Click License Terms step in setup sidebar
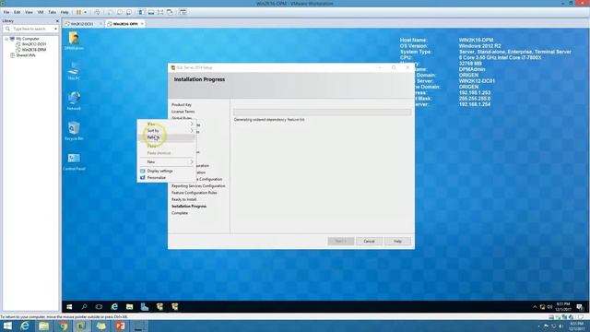 [183, 112]
